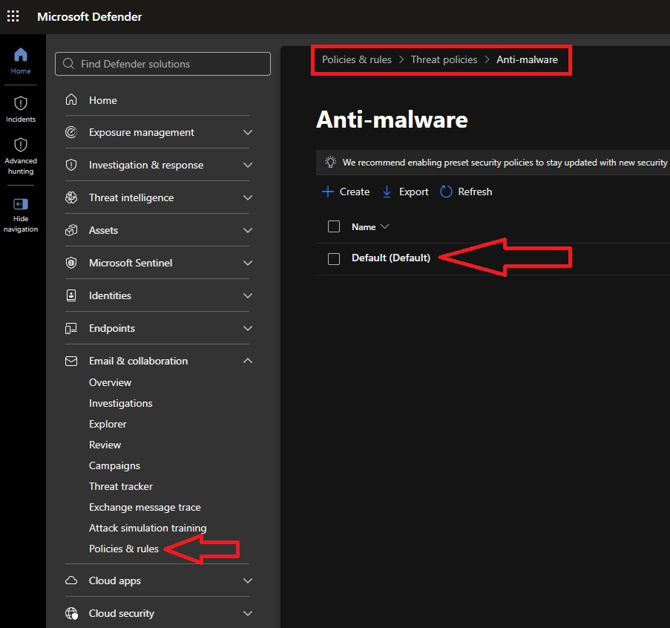
Task: Expand the Endpoints chevron
Action: pyautogui.click(x=247, y=328)
